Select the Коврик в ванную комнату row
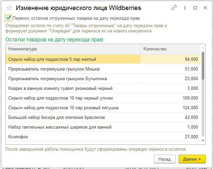This screenshot has height=169, width=213. click(73, 89)
